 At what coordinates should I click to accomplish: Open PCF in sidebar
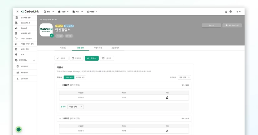click(25, 54)
